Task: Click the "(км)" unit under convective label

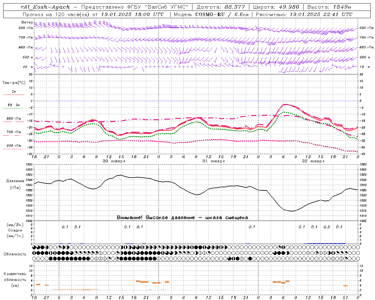Action: 15,285
